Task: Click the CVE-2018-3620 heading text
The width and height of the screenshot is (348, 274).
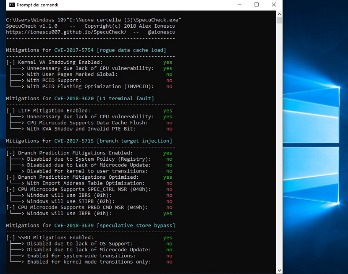Action: coord(74,99)
